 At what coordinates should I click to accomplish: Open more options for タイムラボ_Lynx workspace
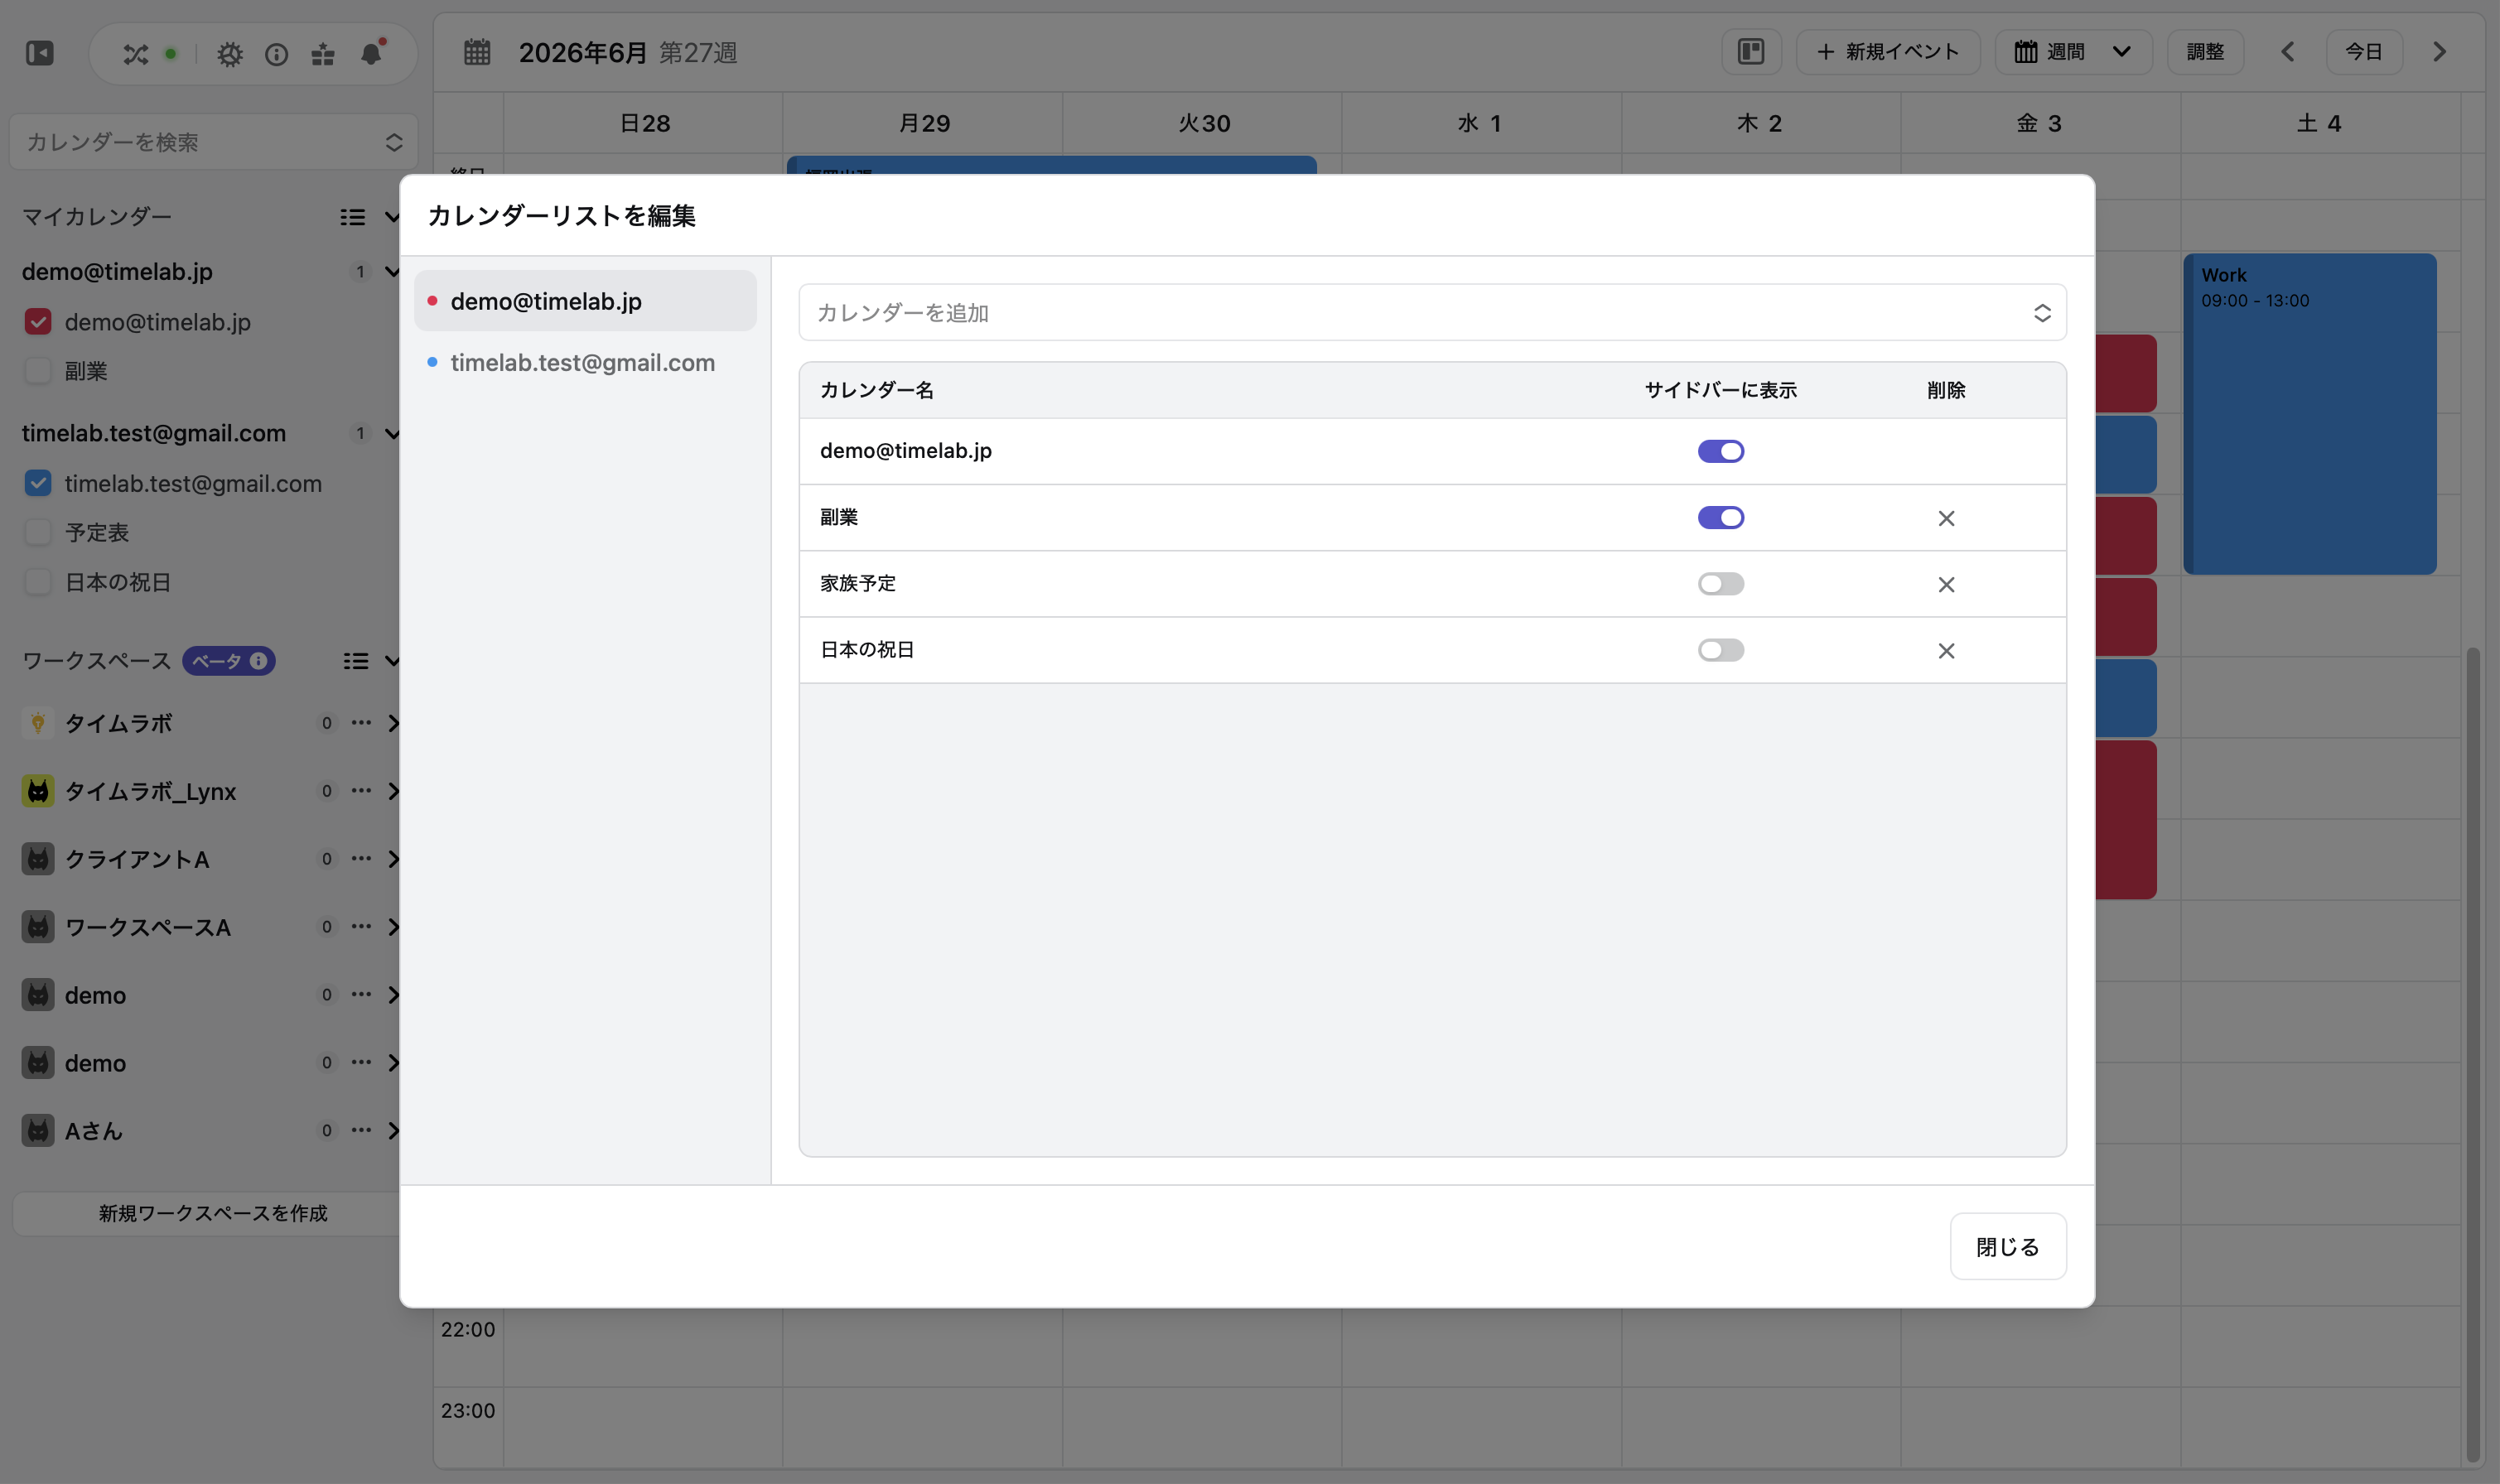click(361, 790)
